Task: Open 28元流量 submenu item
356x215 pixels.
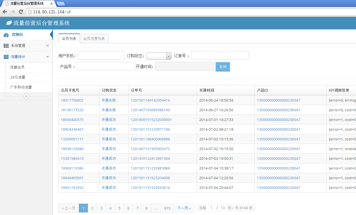Action: click(x=18, y=77)
